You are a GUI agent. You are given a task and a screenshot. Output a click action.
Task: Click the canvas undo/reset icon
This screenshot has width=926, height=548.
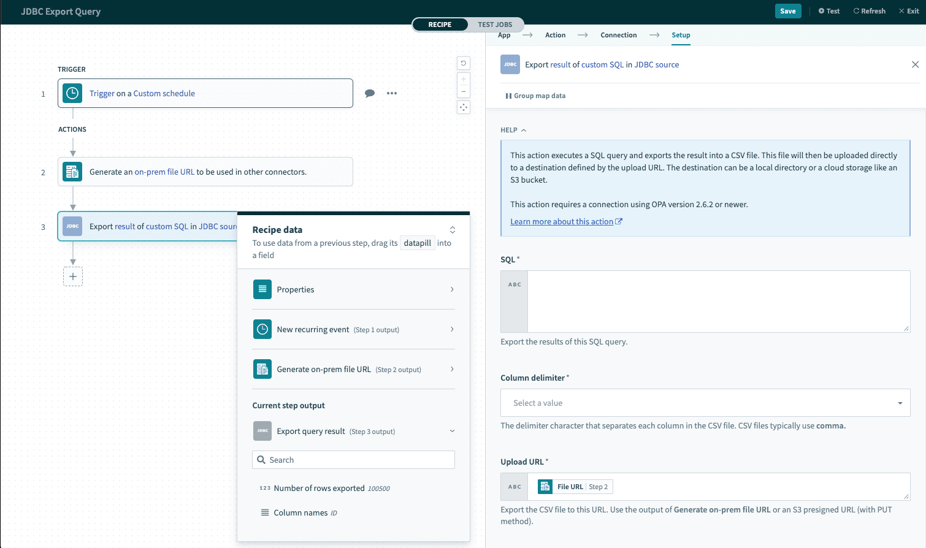[x=464, y=63]
